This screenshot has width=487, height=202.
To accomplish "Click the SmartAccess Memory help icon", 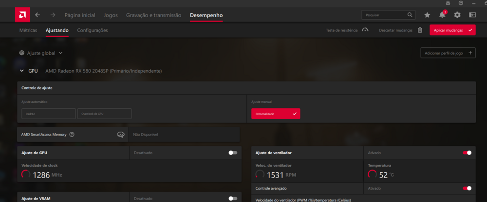I will (72, 135).
